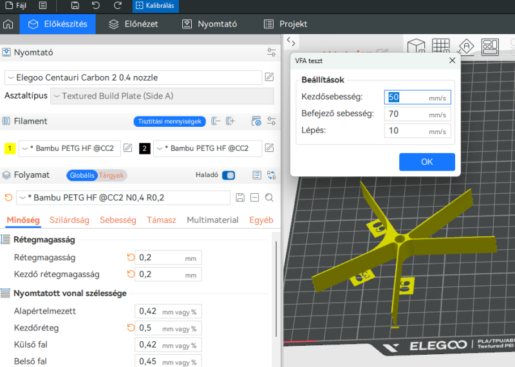Image resolution: width=515 pixels, height=367 pixels.
Task: Switch to the Sebesség settings tab
Action: [x=118, y=220]
